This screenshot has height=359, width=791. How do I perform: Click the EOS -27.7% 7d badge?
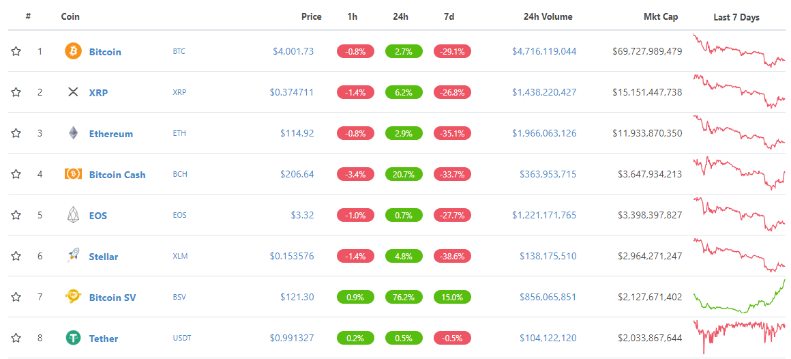pyautogui.click(x=452, y=215)
